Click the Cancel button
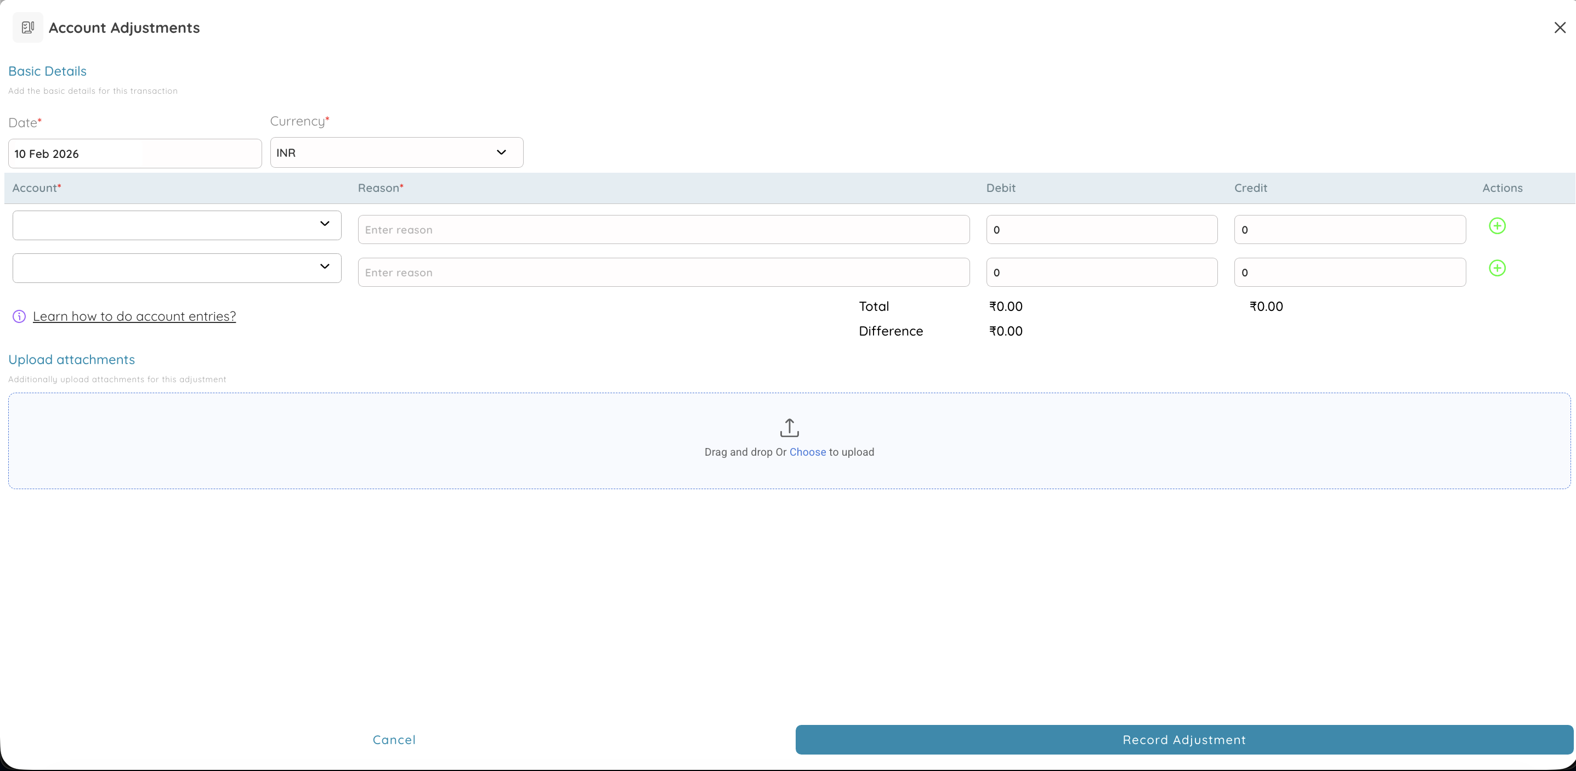Image resolution: width=1576 pixels, height=771 pixels. 394,740
